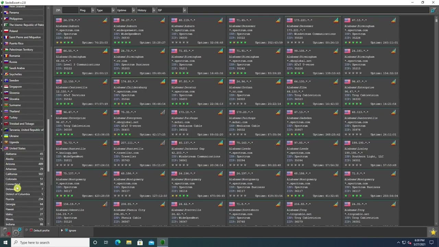Screen dimensions: 439x247
Task: Click US flag icon on 24.94.*.* card
Action: click(232, 82)
